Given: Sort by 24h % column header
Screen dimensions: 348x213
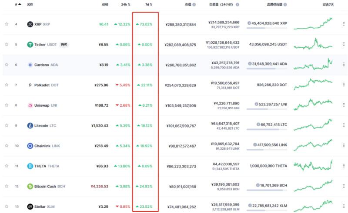Looking at the screenshot, I should pyautogui.click(x=126, y=4).
